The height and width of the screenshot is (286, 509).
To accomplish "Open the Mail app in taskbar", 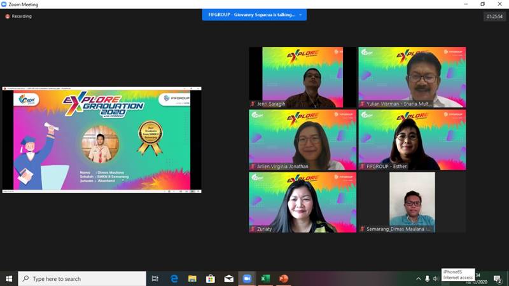I will click(228, 278).
